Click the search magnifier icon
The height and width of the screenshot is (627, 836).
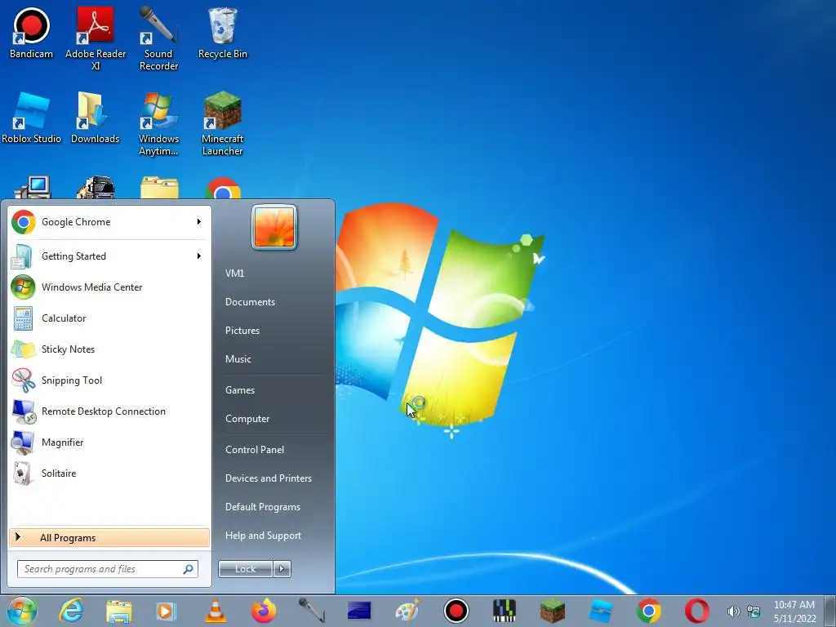[189, 569]
